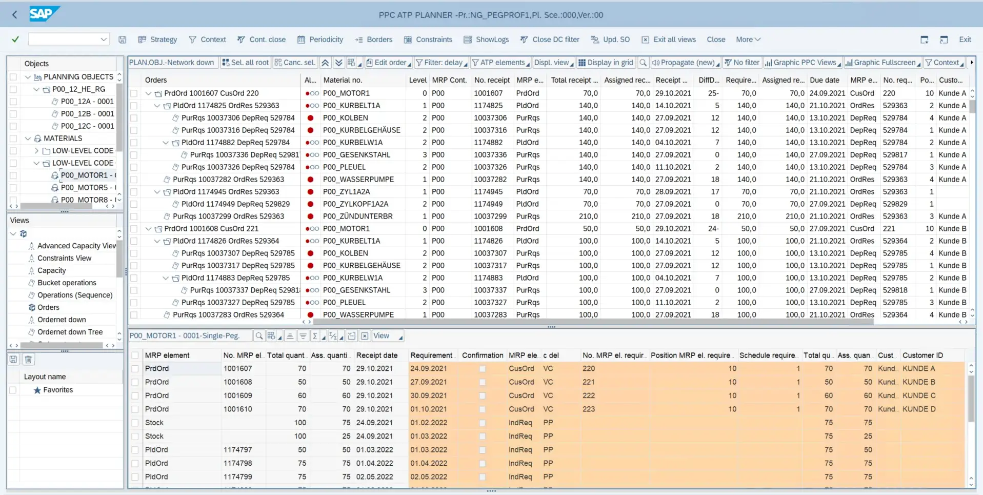Open the Periodicity menu item
Image resolution: width=983 pixels, height=495 pixels.
(320, 39)
